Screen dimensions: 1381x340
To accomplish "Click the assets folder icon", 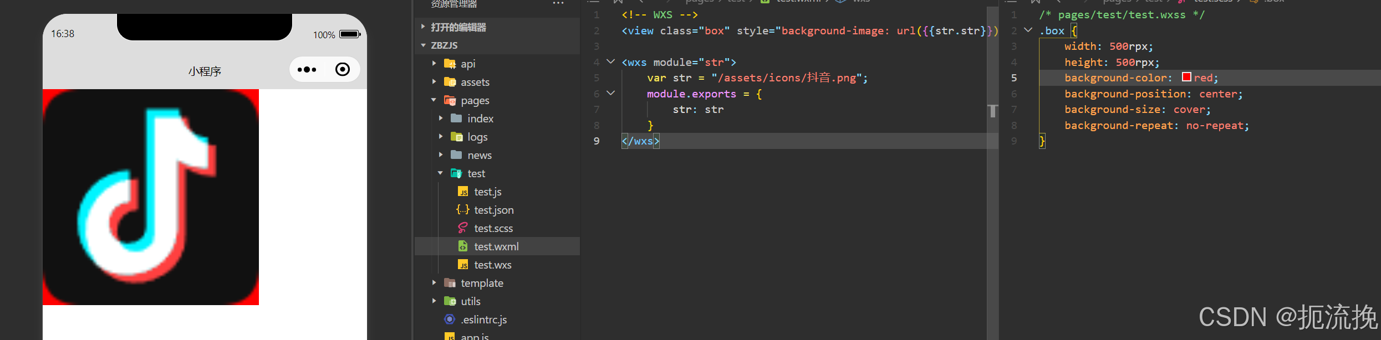I will pyautogui.click(x=450, y=82).
